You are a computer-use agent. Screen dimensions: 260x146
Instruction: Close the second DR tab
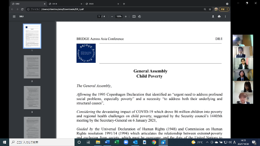[x=81, y=4]
